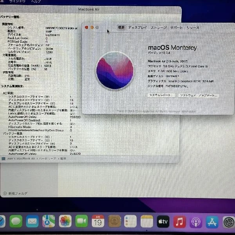Open the Photos app in the Dock
Viewport: 235px width, 235px height.
tap(65, 221)
